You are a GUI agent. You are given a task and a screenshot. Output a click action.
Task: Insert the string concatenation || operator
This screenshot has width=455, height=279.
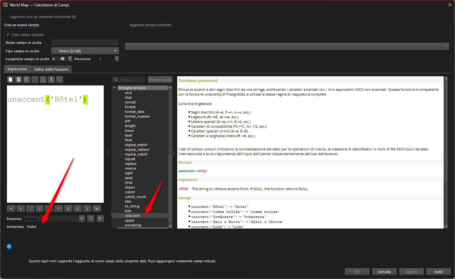coord(68,209)
